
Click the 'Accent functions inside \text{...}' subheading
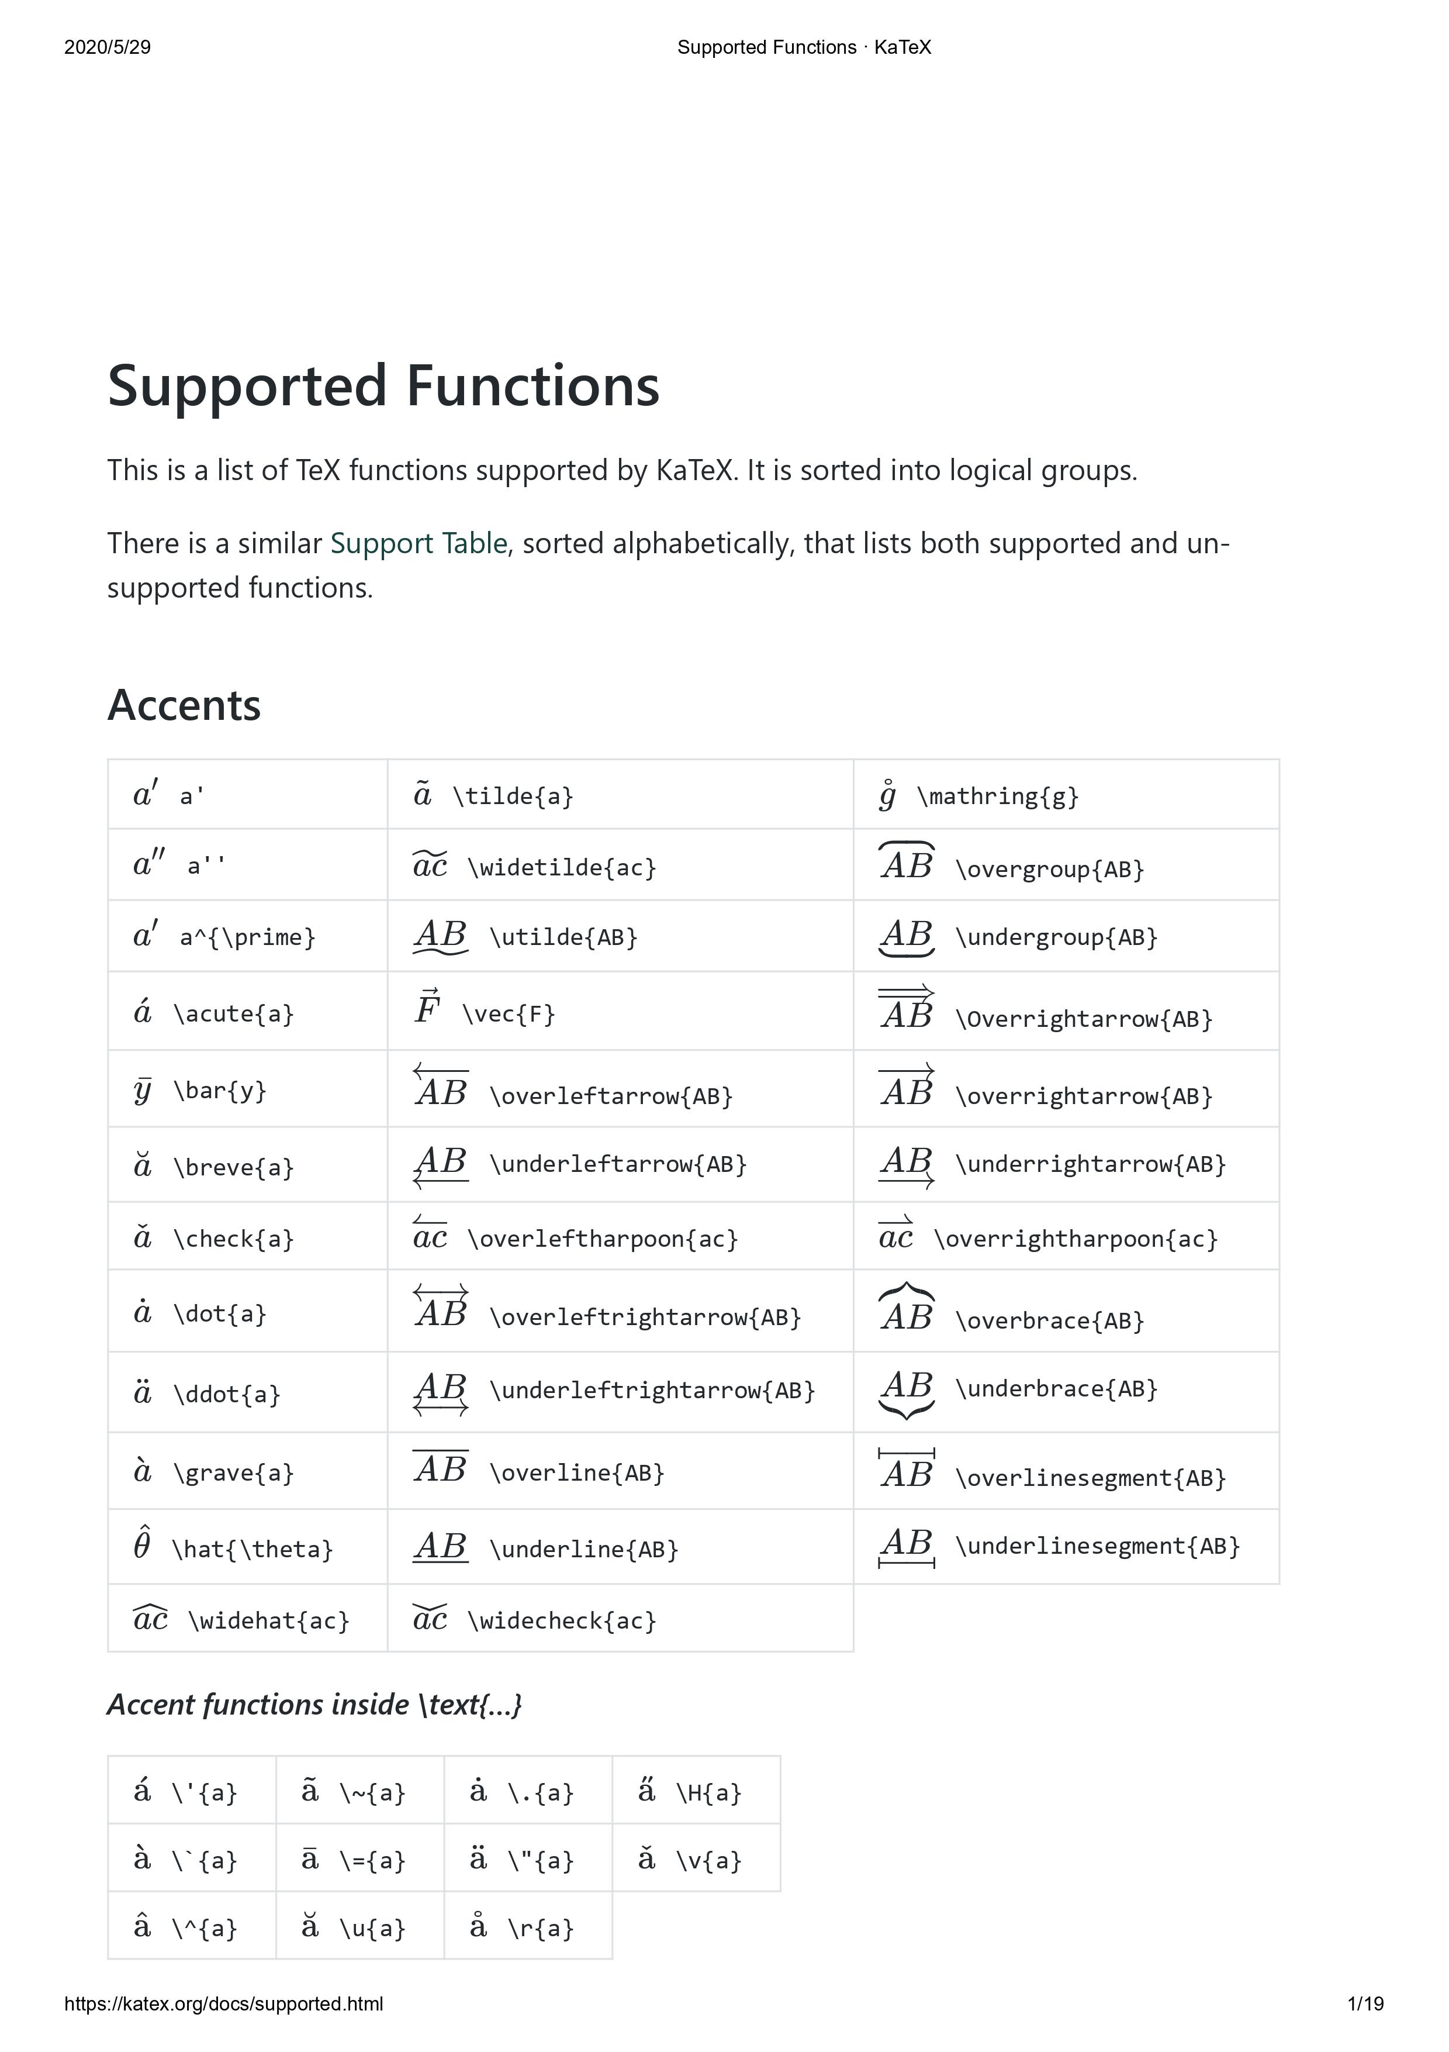coord(314,1704)
